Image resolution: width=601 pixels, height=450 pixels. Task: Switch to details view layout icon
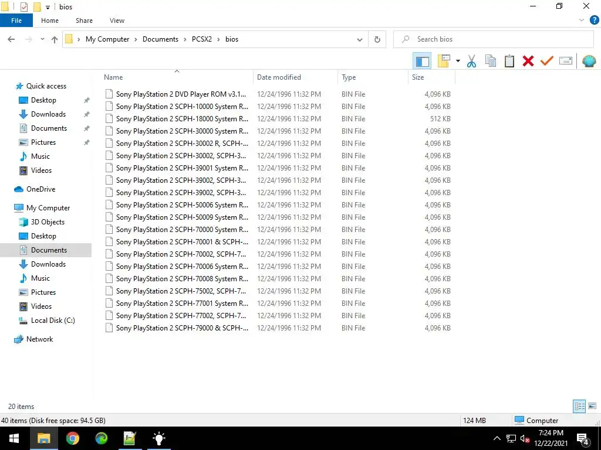pos(579,406)
